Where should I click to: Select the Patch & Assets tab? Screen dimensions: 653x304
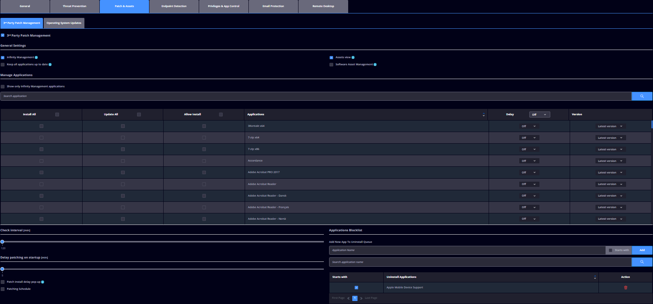124,6
